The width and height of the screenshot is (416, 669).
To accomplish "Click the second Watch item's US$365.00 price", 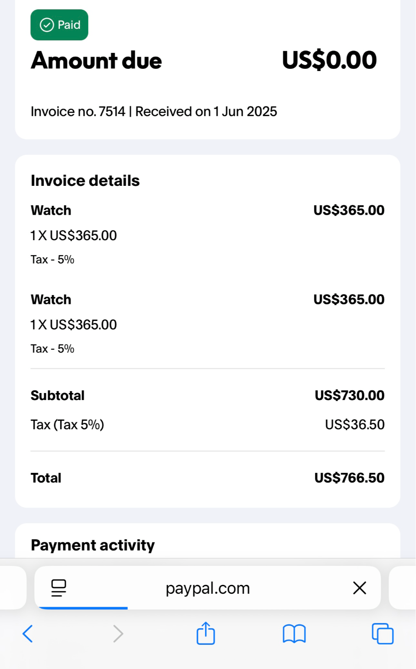I will click(x=349, y=300).
